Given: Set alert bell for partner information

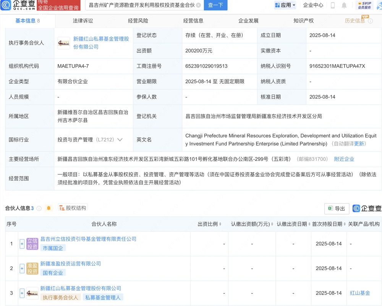Looking at the screenshot, I should 49,208.
